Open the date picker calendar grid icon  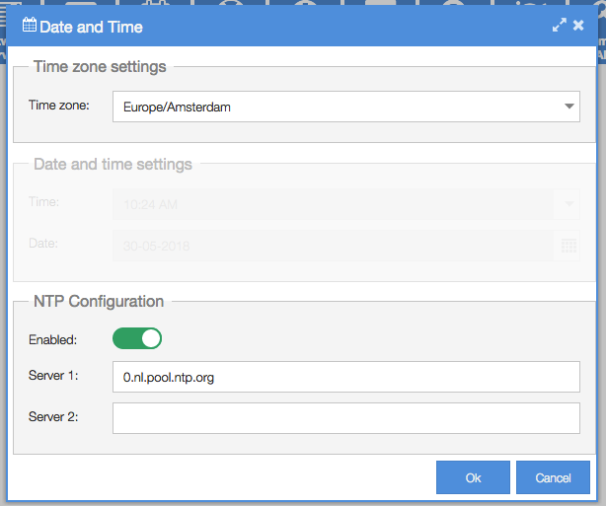click(568, 246)
